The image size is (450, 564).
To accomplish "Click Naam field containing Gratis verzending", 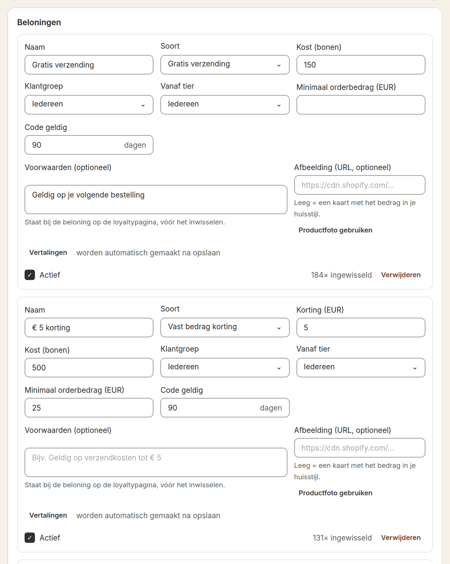I will [89, 65].
